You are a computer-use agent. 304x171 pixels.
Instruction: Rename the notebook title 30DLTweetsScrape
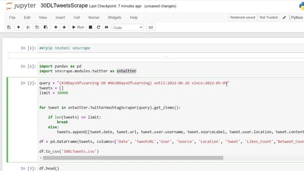click(64, 6)
